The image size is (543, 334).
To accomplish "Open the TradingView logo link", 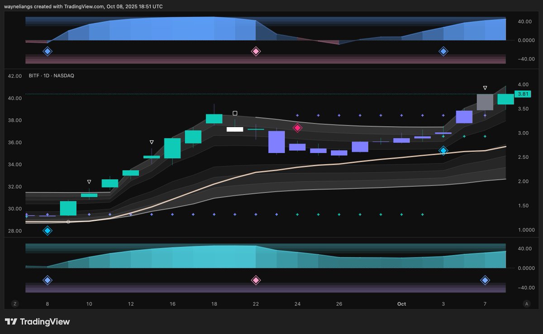I will 38,322.
